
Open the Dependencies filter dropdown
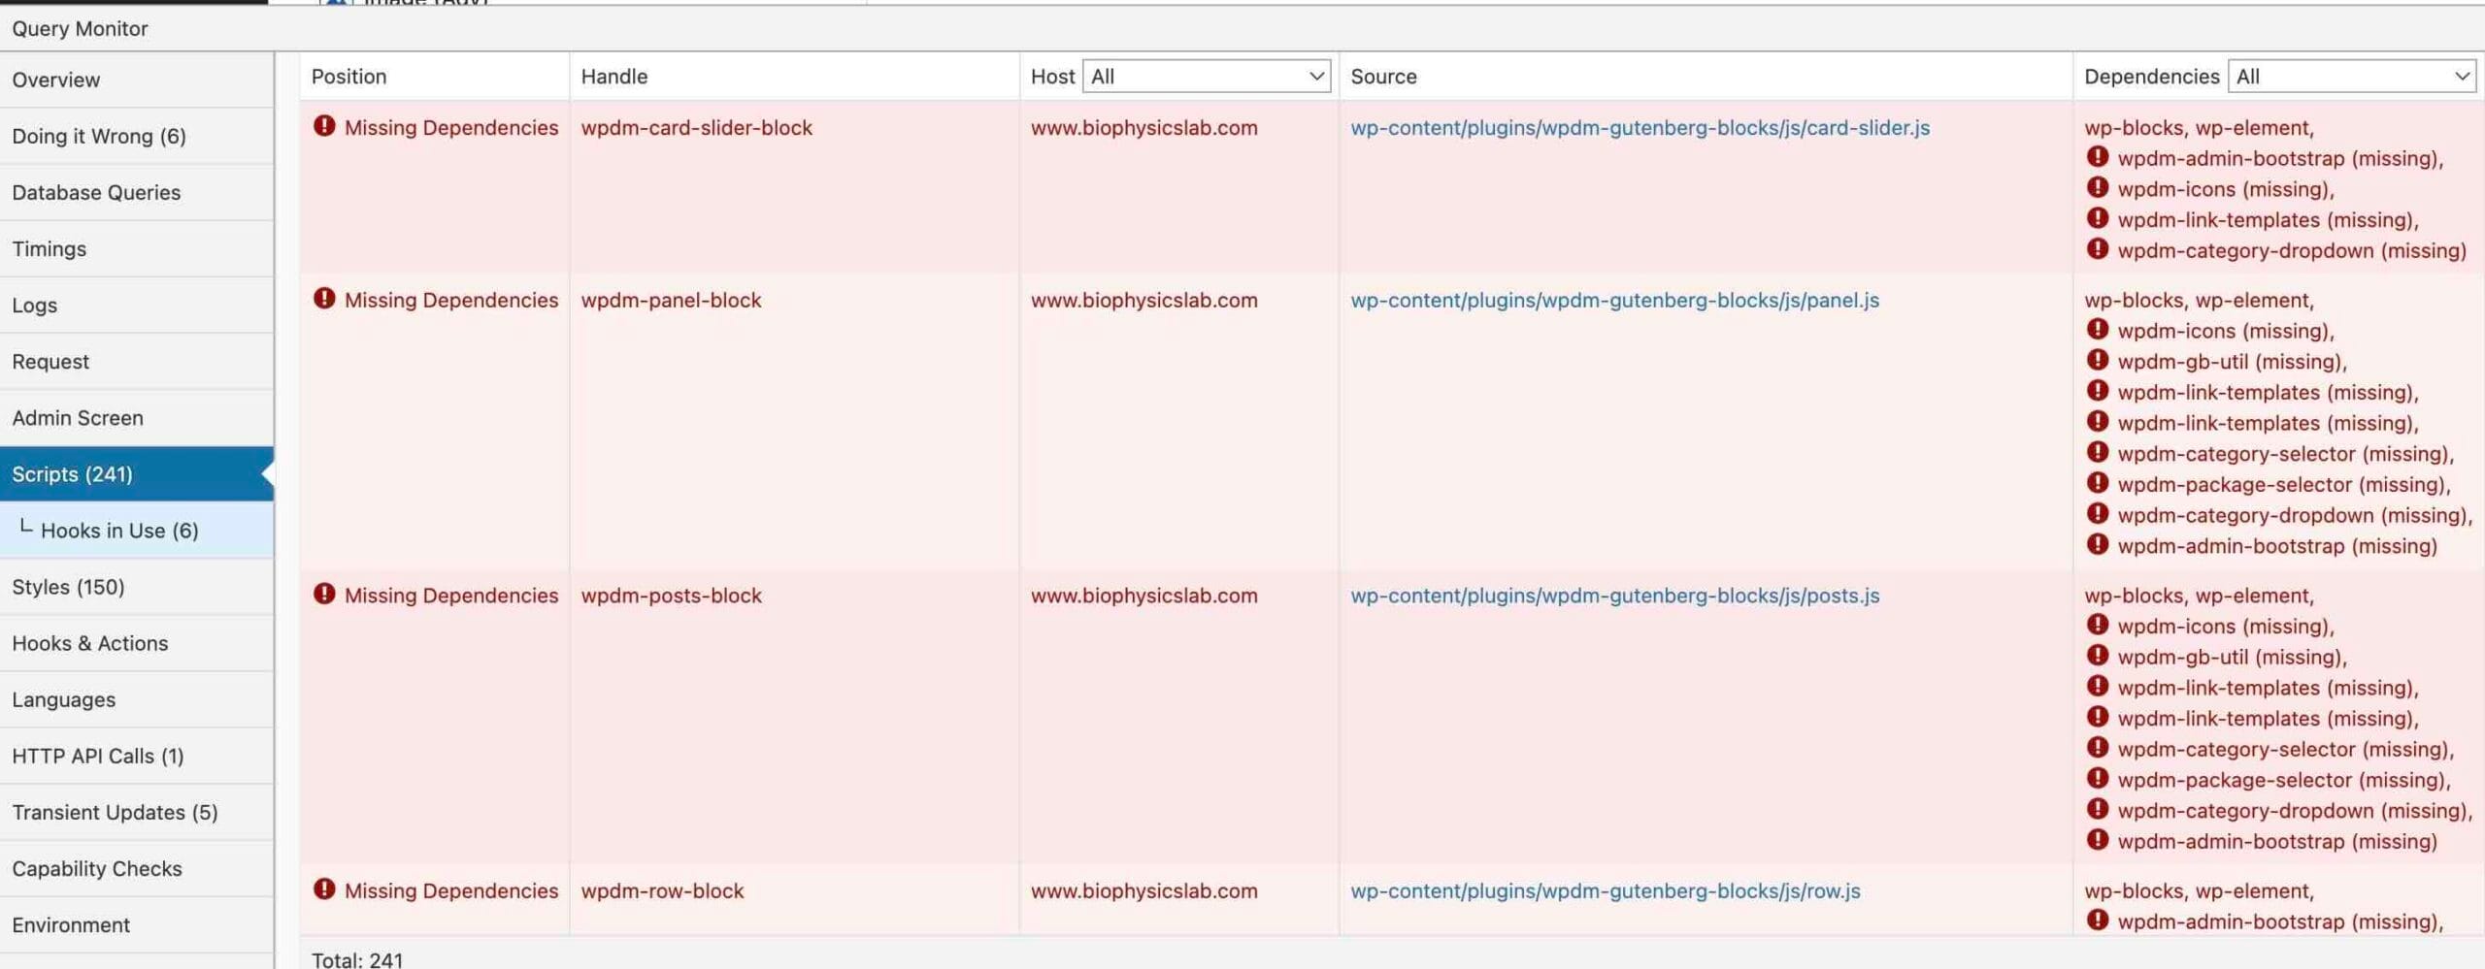(2351, 76)
